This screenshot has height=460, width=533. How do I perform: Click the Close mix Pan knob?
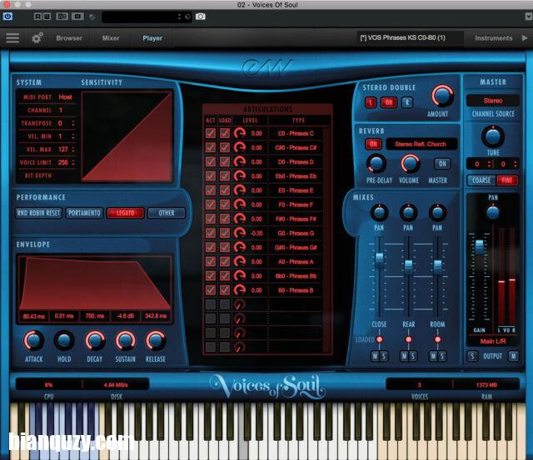tap(379, 213)
